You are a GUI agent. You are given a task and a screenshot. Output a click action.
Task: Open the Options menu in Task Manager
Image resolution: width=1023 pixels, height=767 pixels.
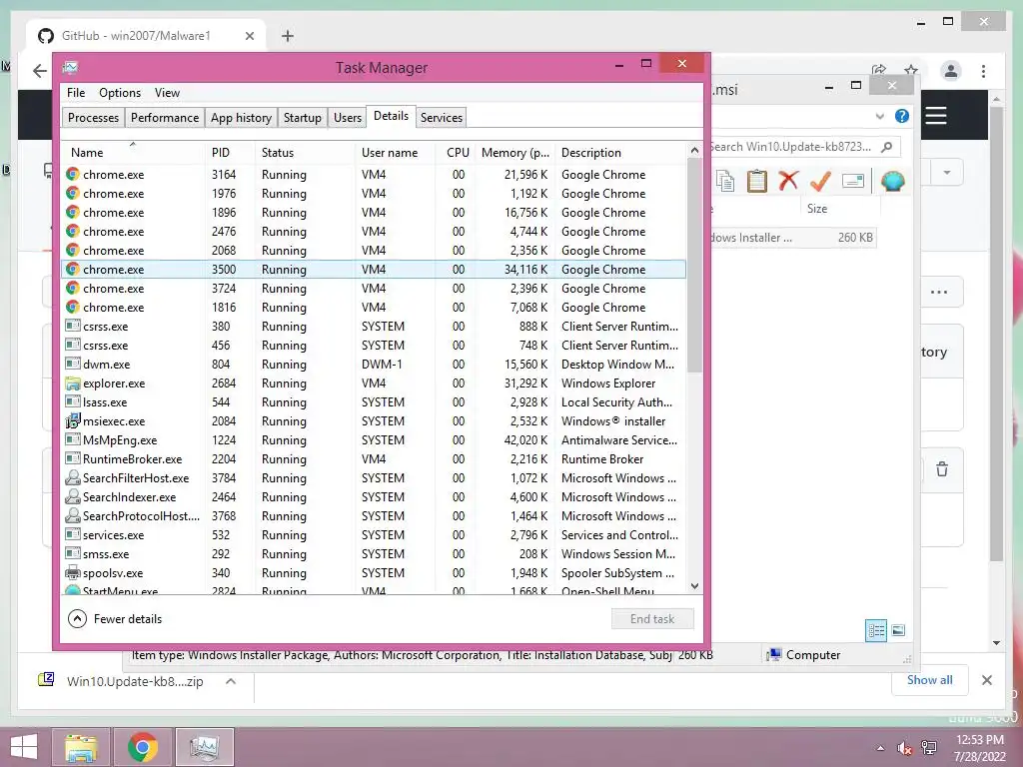[120, 93]
